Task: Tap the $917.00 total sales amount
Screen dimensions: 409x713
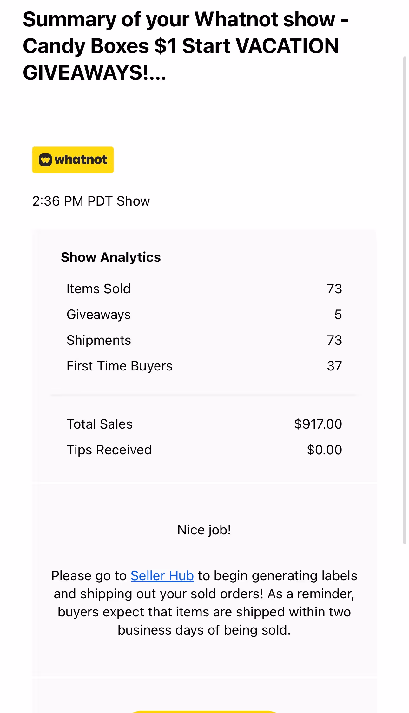Action: point(318,424)
